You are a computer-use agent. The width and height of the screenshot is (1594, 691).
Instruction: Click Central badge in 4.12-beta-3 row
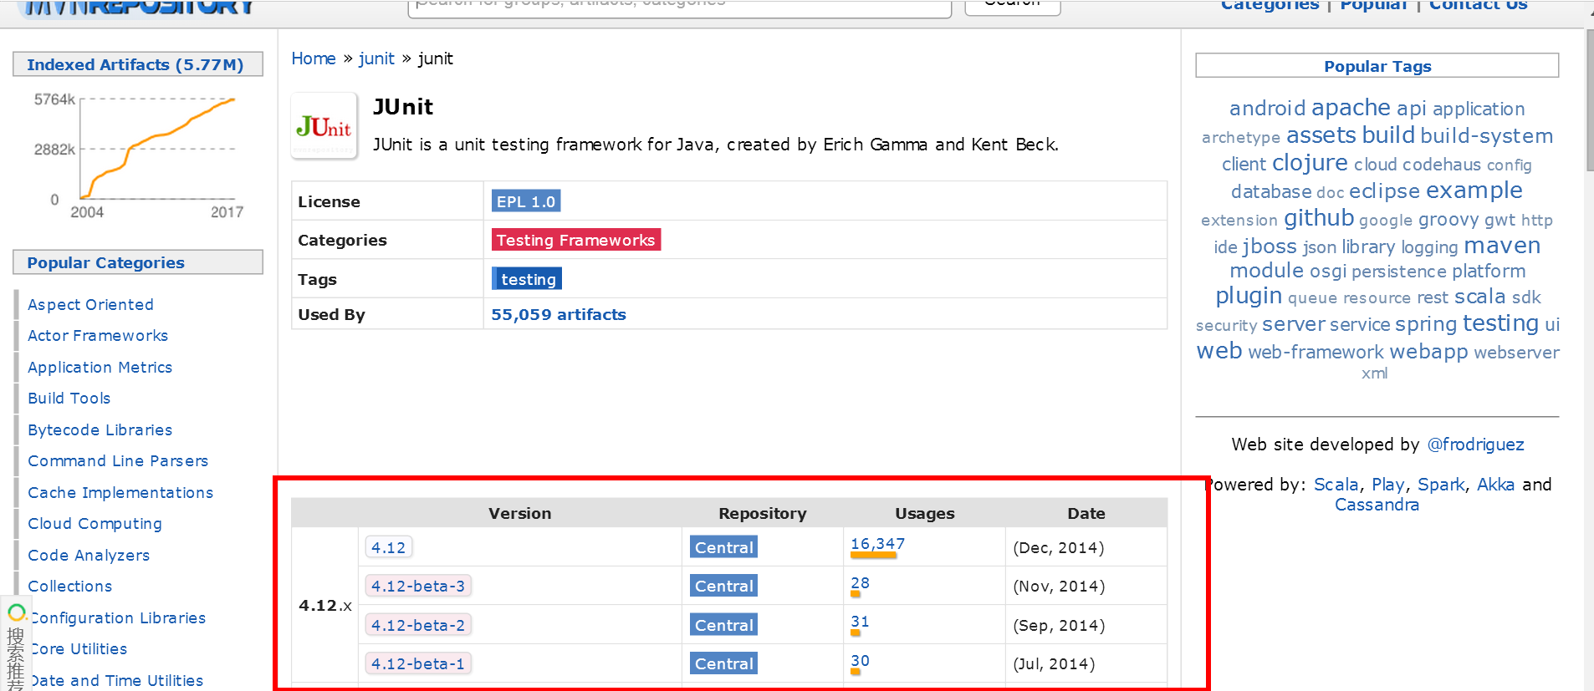[x=724, y=586]
